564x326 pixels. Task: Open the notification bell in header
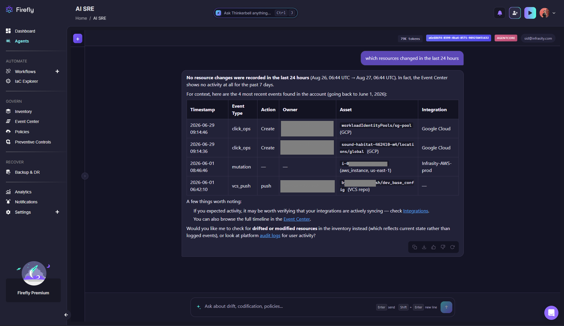click(500, 13)
